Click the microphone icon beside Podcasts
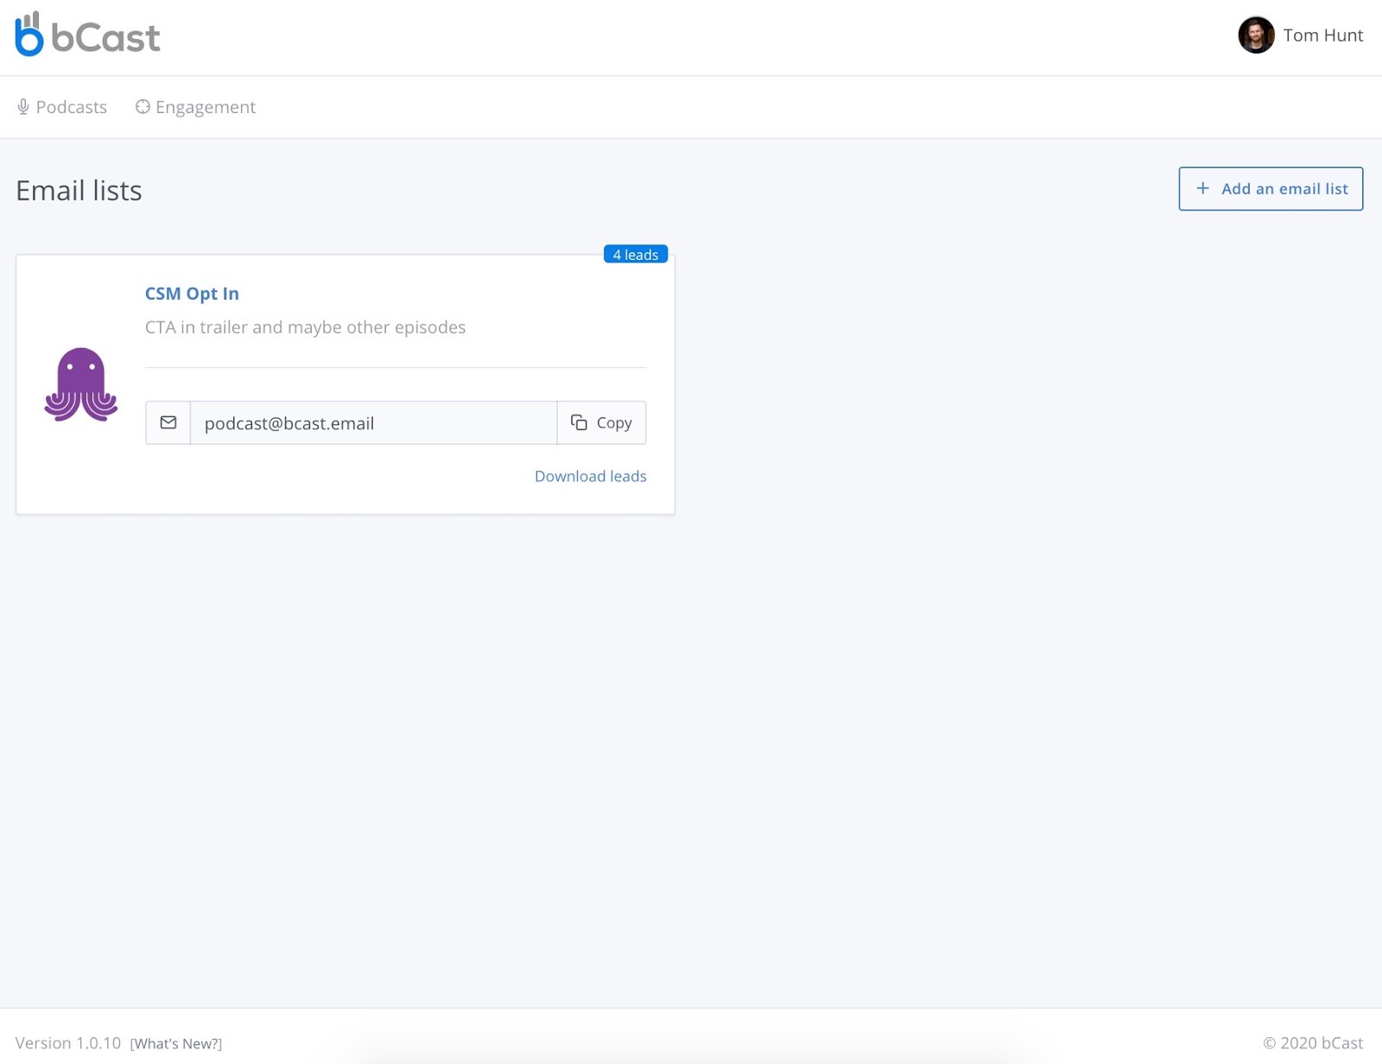Viewport: 1382px width, 1064px height. [23, 106]
